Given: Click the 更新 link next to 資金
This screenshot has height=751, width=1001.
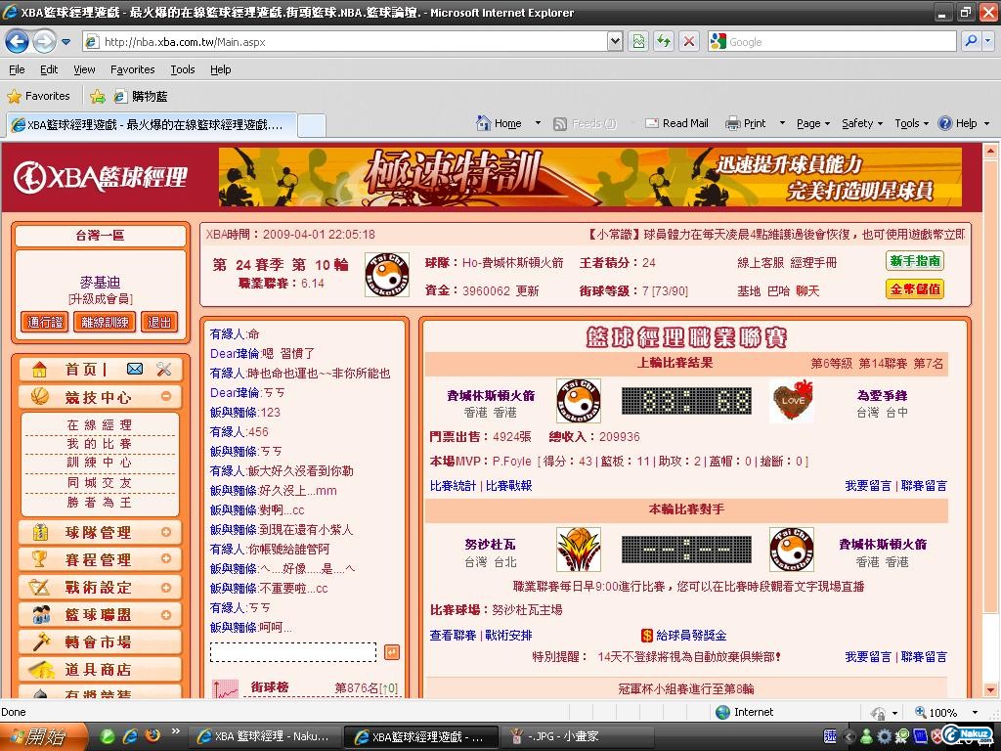Looking at the screenshot, I should (527, 290).
